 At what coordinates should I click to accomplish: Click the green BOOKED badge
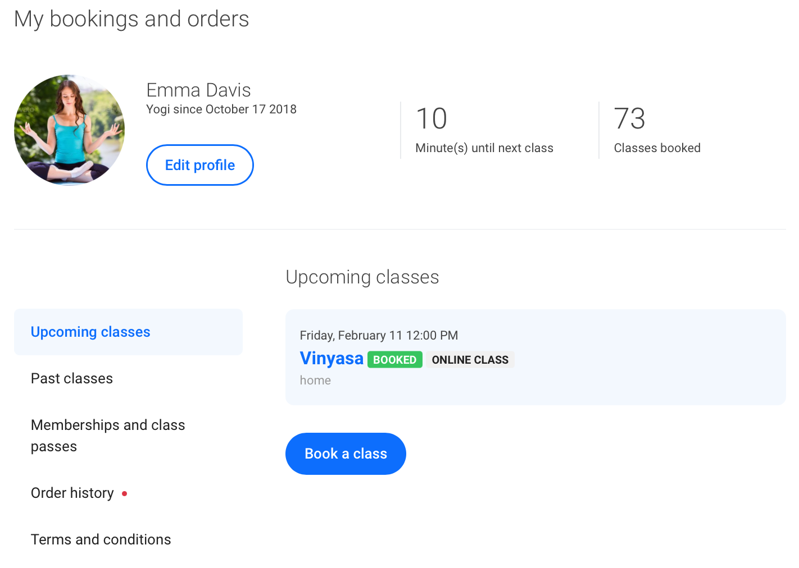[x=394, y=360]
